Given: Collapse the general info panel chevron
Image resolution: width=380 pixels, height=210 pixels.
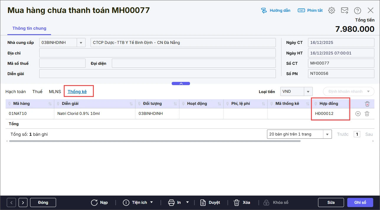Looking at the screenshot, I should point(181,84).
